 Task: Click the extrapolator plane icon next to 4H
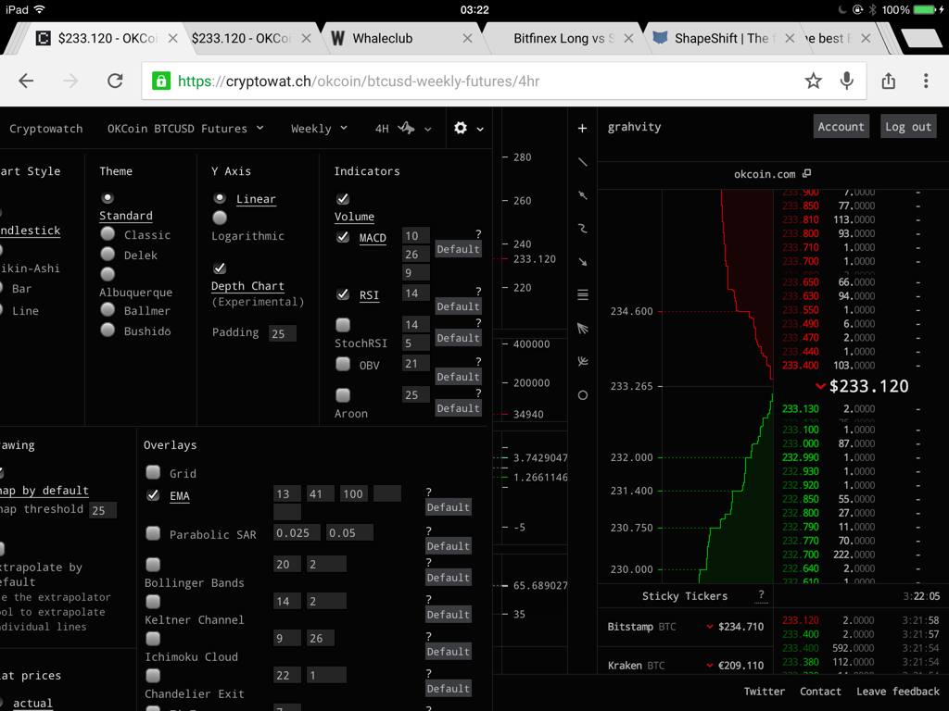coord(407,128)
